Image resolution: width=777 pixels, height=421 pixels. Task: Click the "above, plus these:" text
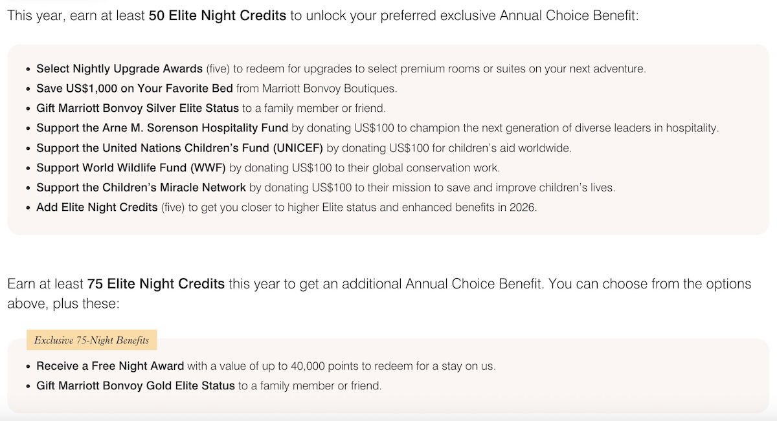63,304
